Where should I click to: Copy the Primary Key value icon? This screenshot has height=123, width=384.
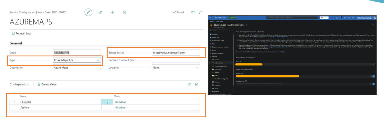[373, 76]
